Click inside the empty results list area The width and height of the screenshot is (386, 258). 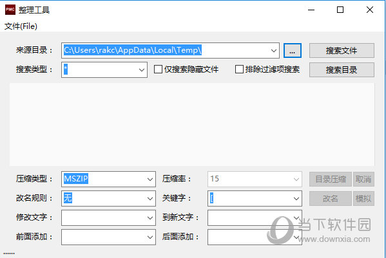point(192,124)
